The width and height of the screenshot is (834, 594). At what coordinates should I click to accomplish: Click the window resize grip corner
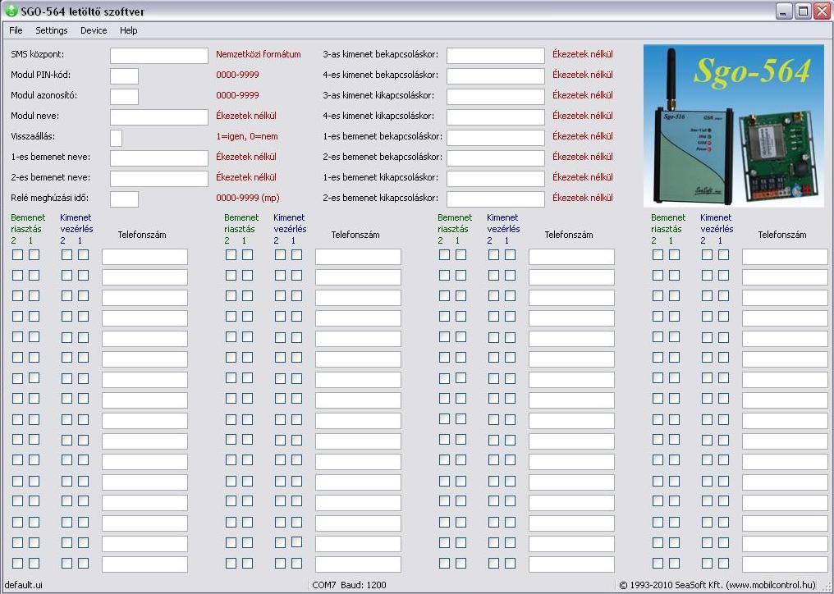[826, 586]
